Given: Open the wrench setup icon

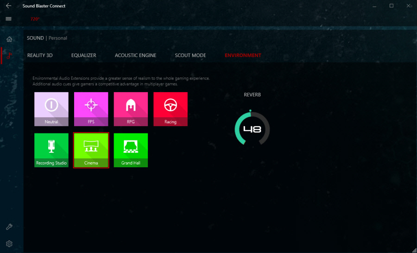Looking at the screenshot, I should click(x=9, y=227).
